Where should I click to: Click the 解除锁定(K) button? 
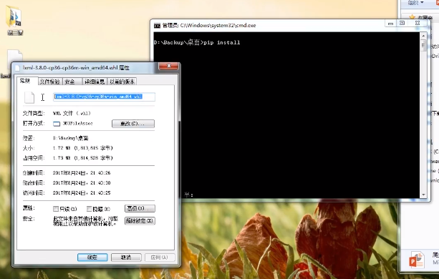140,221
